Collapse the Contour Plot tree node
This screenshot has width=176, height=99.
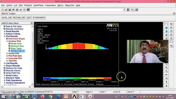[x=7, y=41]
